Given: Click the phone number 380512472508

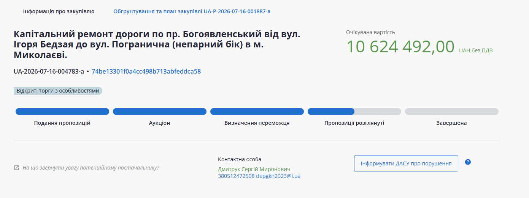Looking at the screenshot, I should pyautogui.click(x=236, y=176).
